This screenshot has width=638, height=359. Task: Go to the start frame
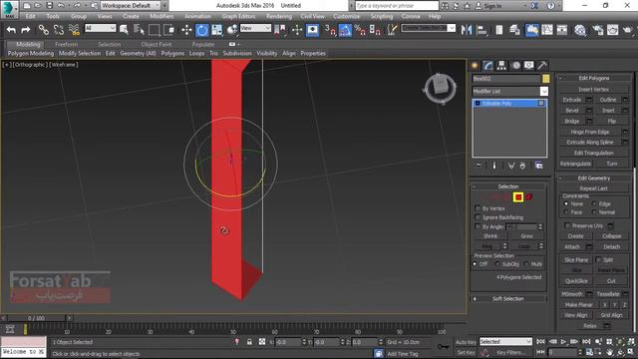click(540, 342)
